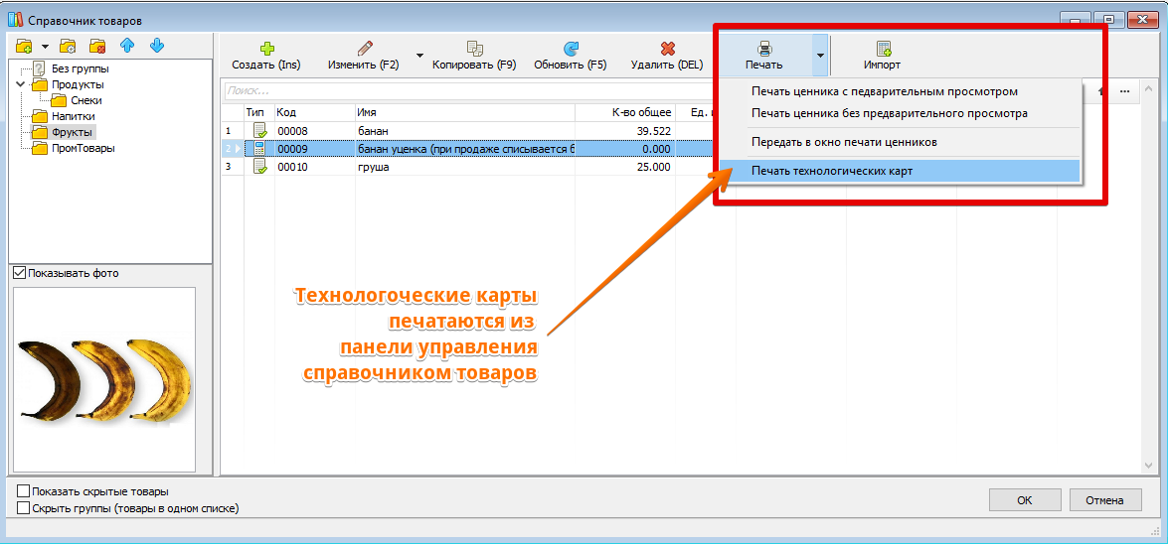The width and height of the screenshot is (1168, 544).
Task: Click the 'Удалить (DEL)' toolbar button
Action: [x=667, y=57]
